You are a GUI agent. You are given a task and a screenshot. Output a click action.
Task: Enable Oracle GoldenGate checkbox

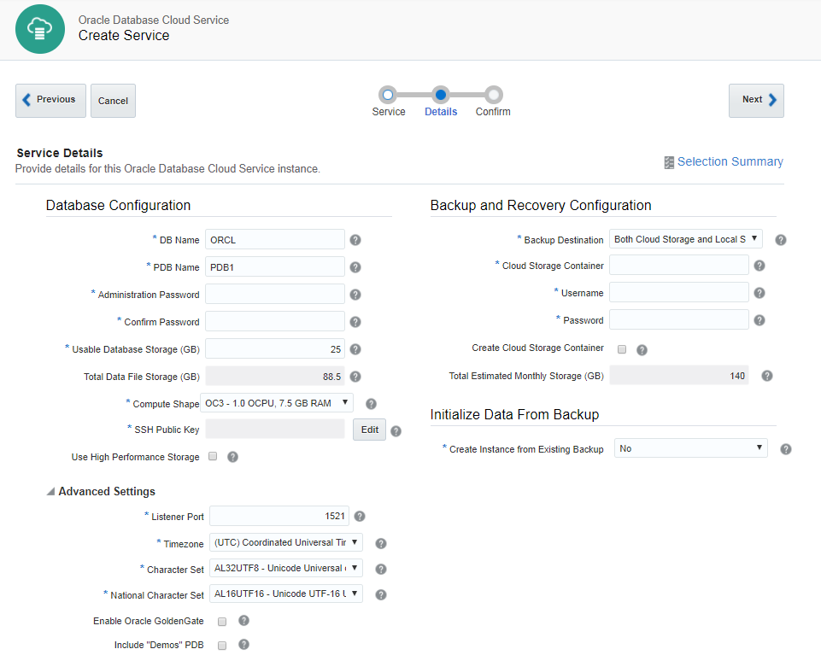pyautogui.click(x=222, y=621)
